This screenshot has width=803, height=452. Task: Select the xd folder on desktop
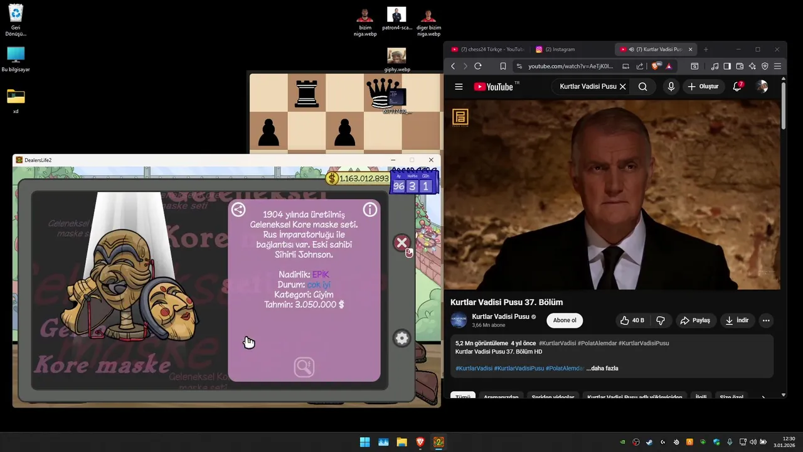(16, 100)
